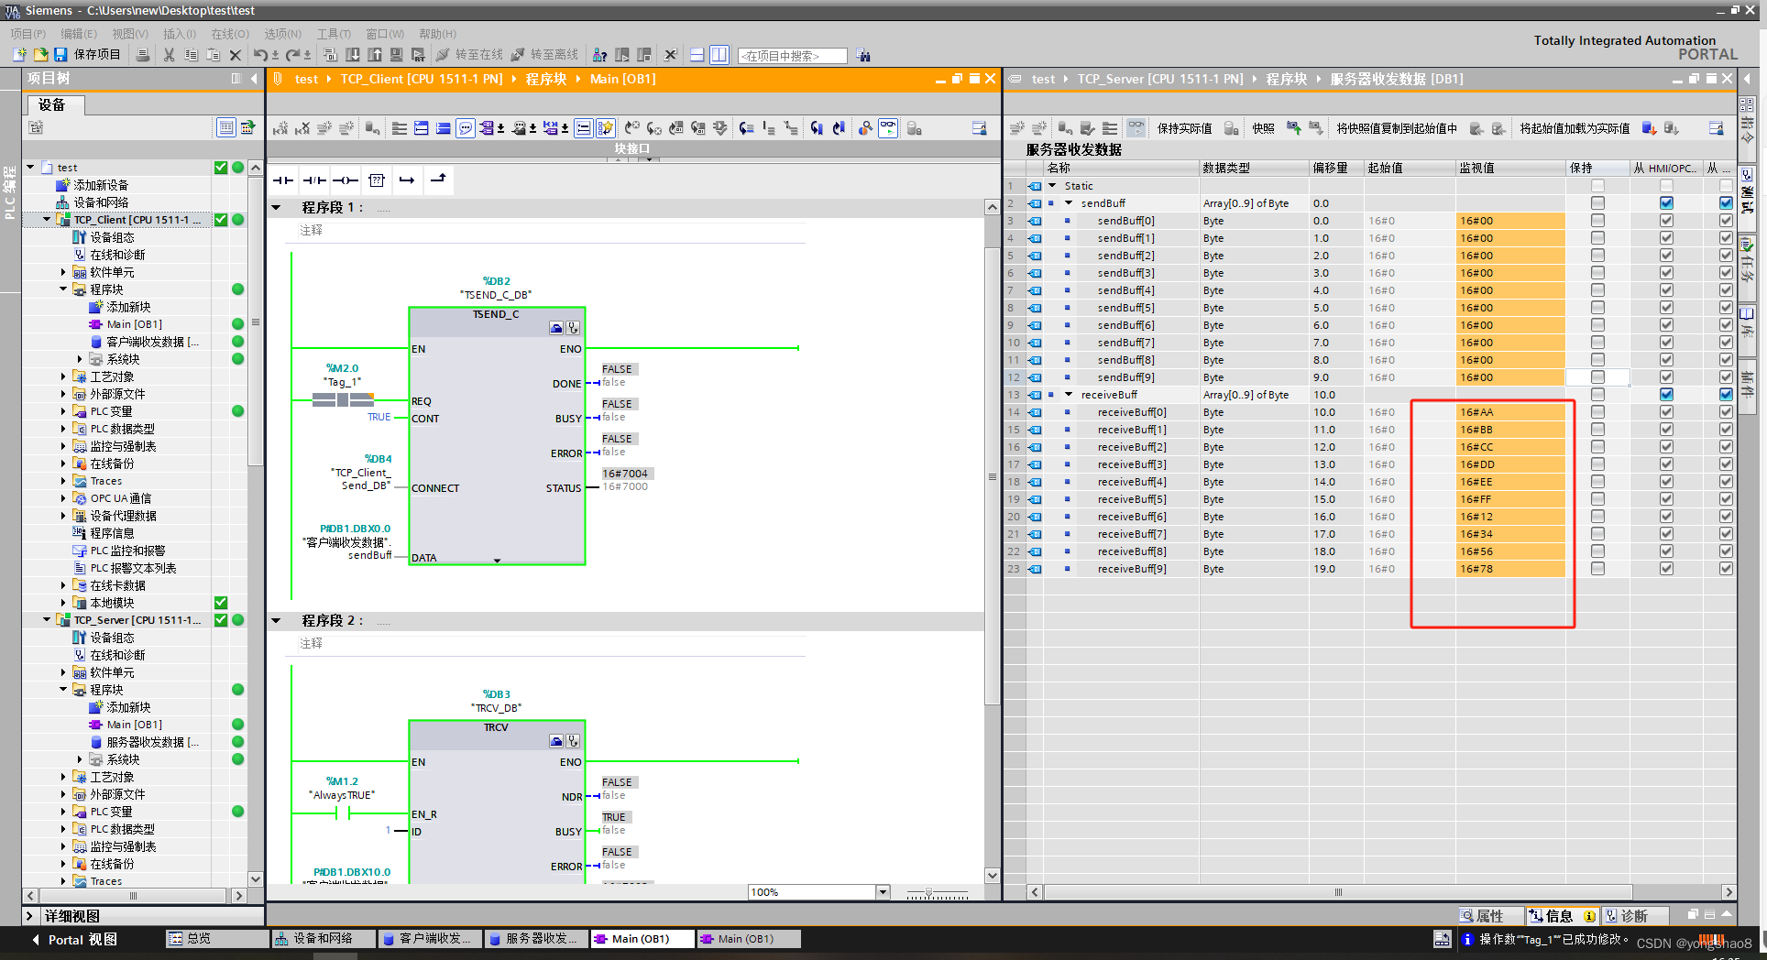Toggle Retain checkbox for sendBuff[0]
1767x960 pixels.
tap(1597, 221)
